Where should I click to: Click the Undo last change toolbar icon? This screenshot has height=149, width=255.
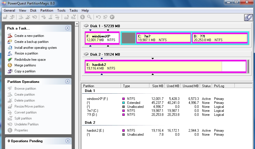(98, 17)
